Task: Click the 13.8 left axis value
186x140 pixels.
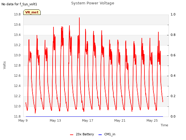Action: [17, 14]
